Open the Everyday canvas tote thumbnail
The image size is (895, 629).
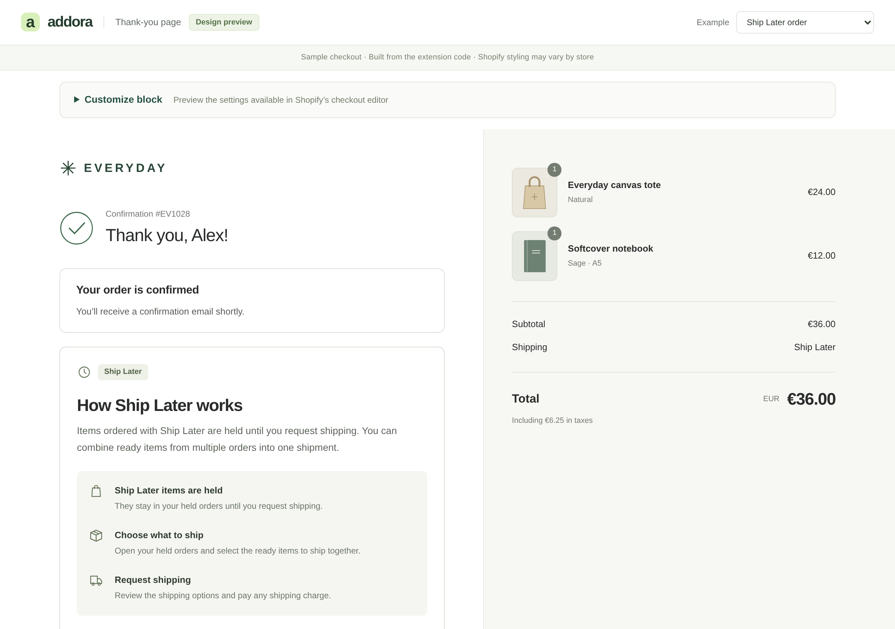pos(535,193)
